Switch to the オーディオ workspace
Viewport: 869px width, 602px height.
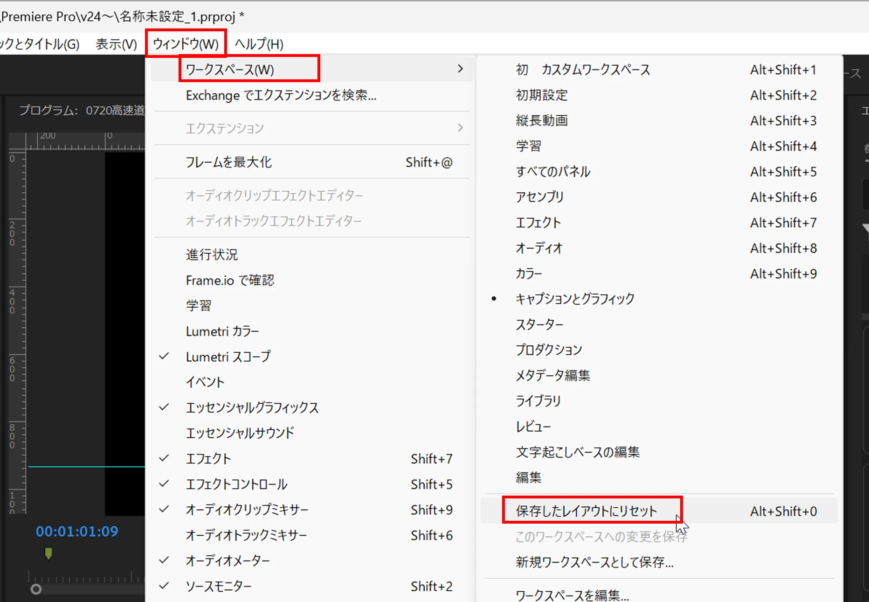click(659, 248)
